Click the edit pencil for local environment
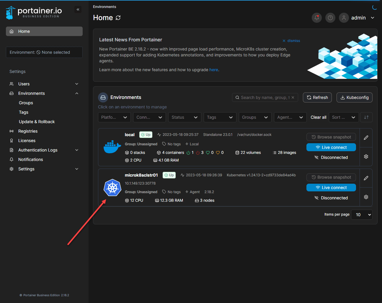382x303 pixels. pos(366,138)
